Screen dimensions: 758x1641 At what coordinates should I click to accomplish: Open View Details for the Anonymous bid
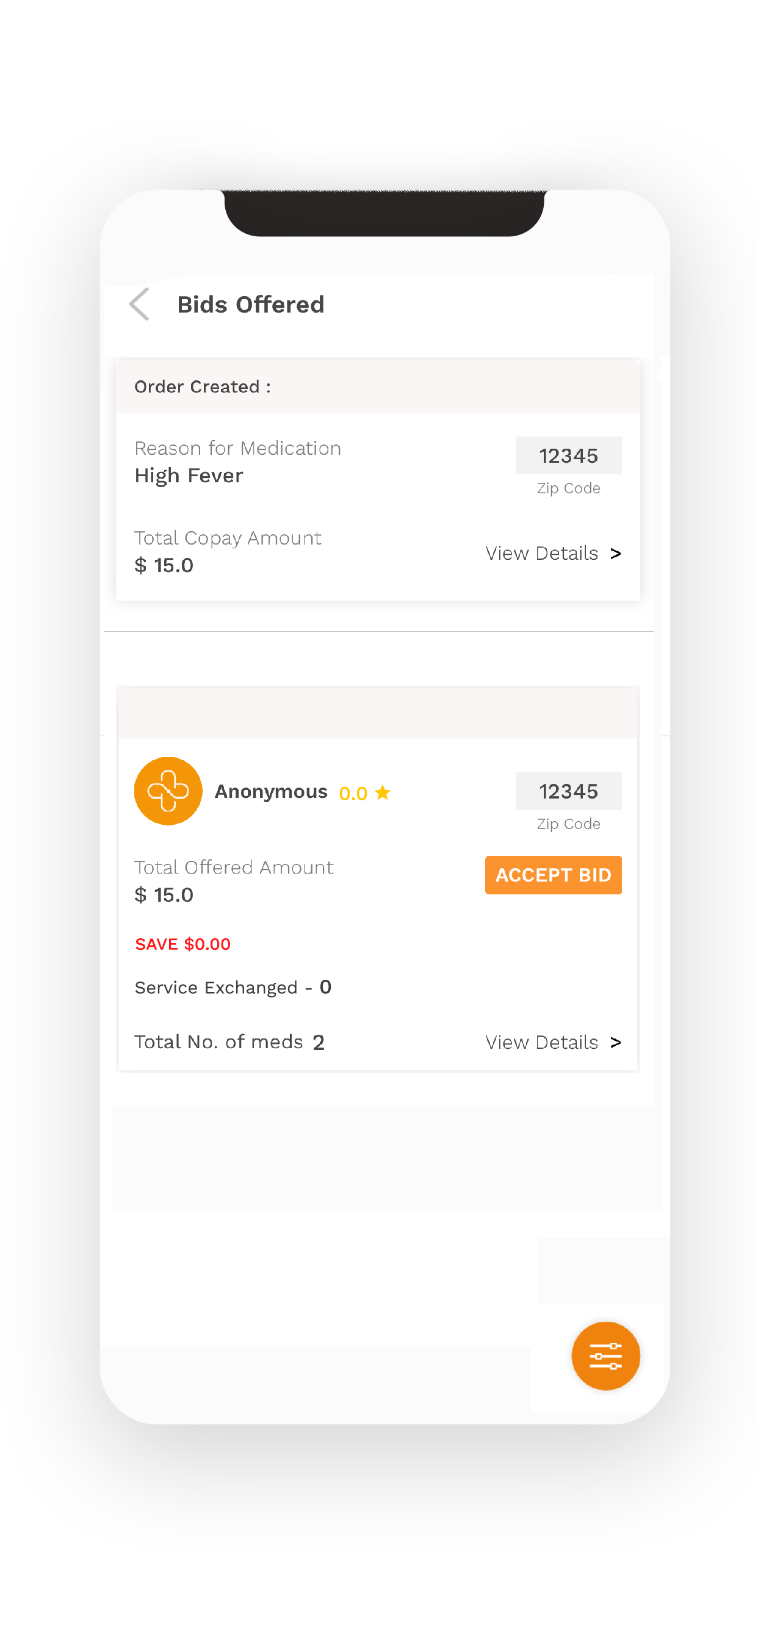[541, 1042]
